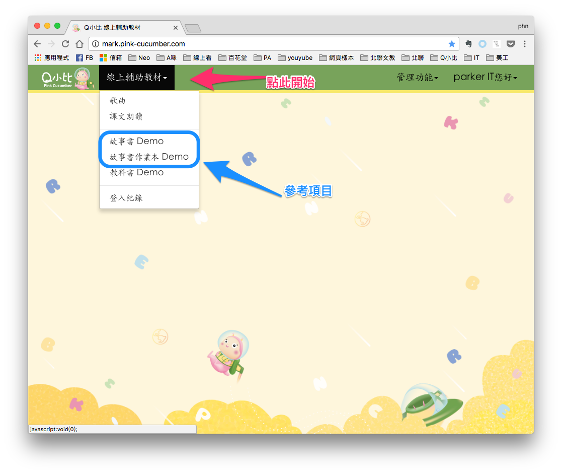The height and width of the screenshot is (474, 562).
Task: Select 歌曲 from the menu
Action: [118, 101]
